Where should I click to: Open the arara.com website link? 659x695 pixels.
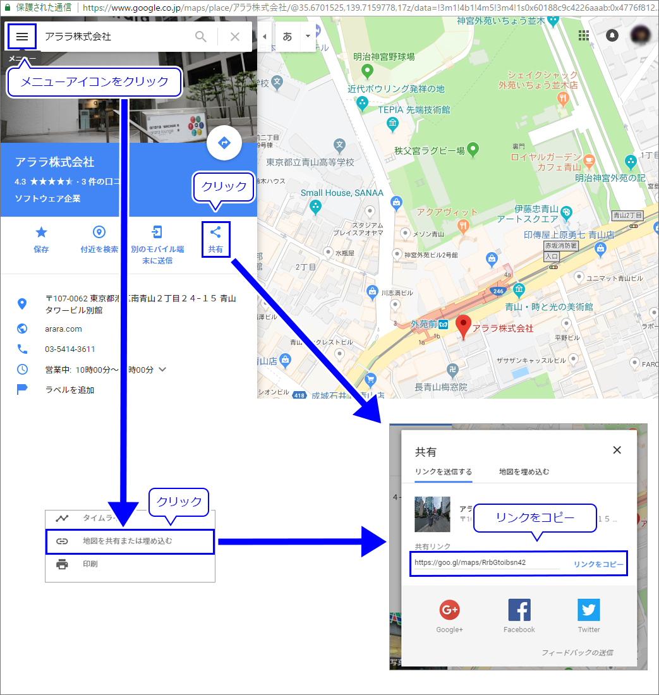(x=63, y=329)
